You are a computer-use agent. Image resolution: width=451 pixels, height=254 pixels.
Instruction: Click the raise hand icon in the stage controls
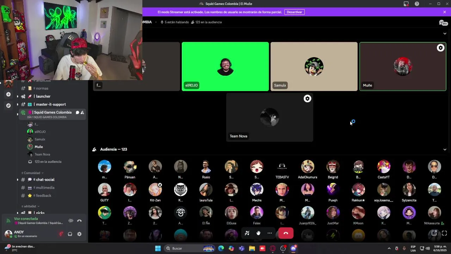coord(258,233)
